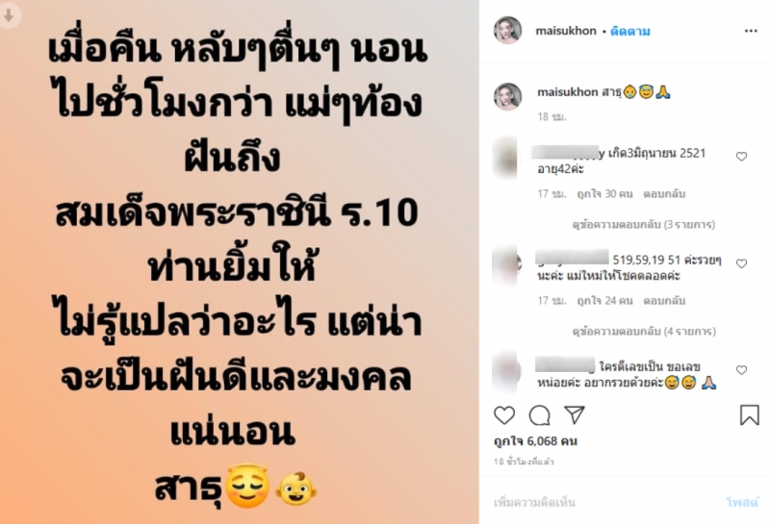This screenshot has height=524, width=770.
Task: Reply to the first comment via ตอบกลับ
Action: click(664, 194)
